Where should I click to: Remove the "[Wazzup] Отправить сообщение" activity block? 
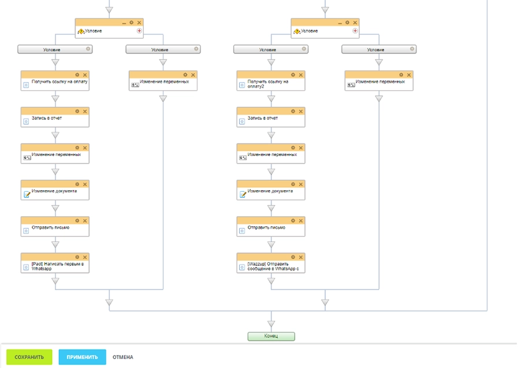tap(301, 257)
